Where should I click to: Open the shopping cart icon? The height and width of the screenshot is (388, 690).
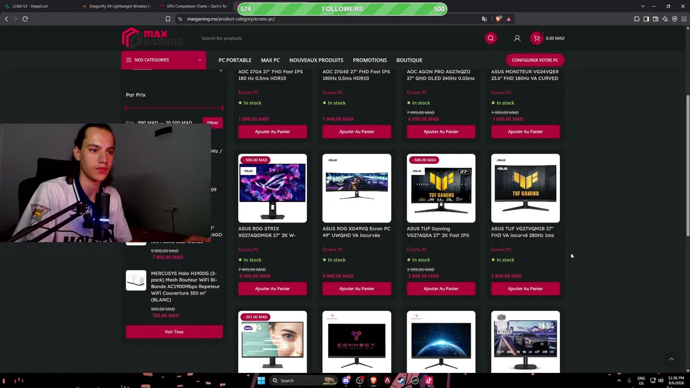click(x=536, y=38)
